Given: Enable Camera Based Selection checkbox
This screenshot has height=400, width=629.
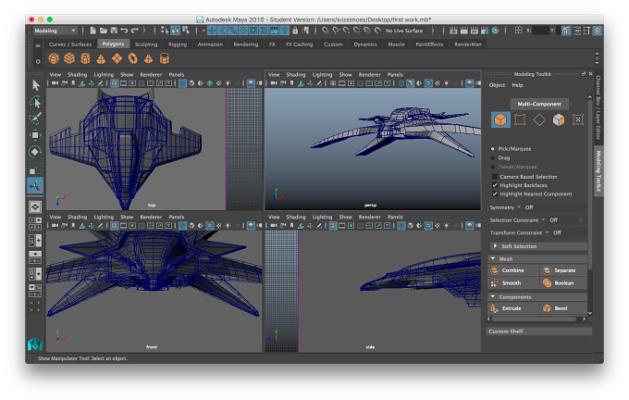Looking at the screenshot, I should tap(495, 176).
